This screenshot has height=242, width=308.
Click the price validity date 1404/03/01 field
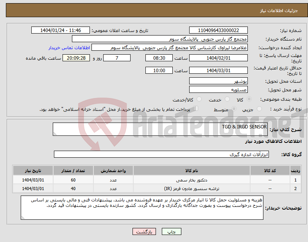[218, 70]
